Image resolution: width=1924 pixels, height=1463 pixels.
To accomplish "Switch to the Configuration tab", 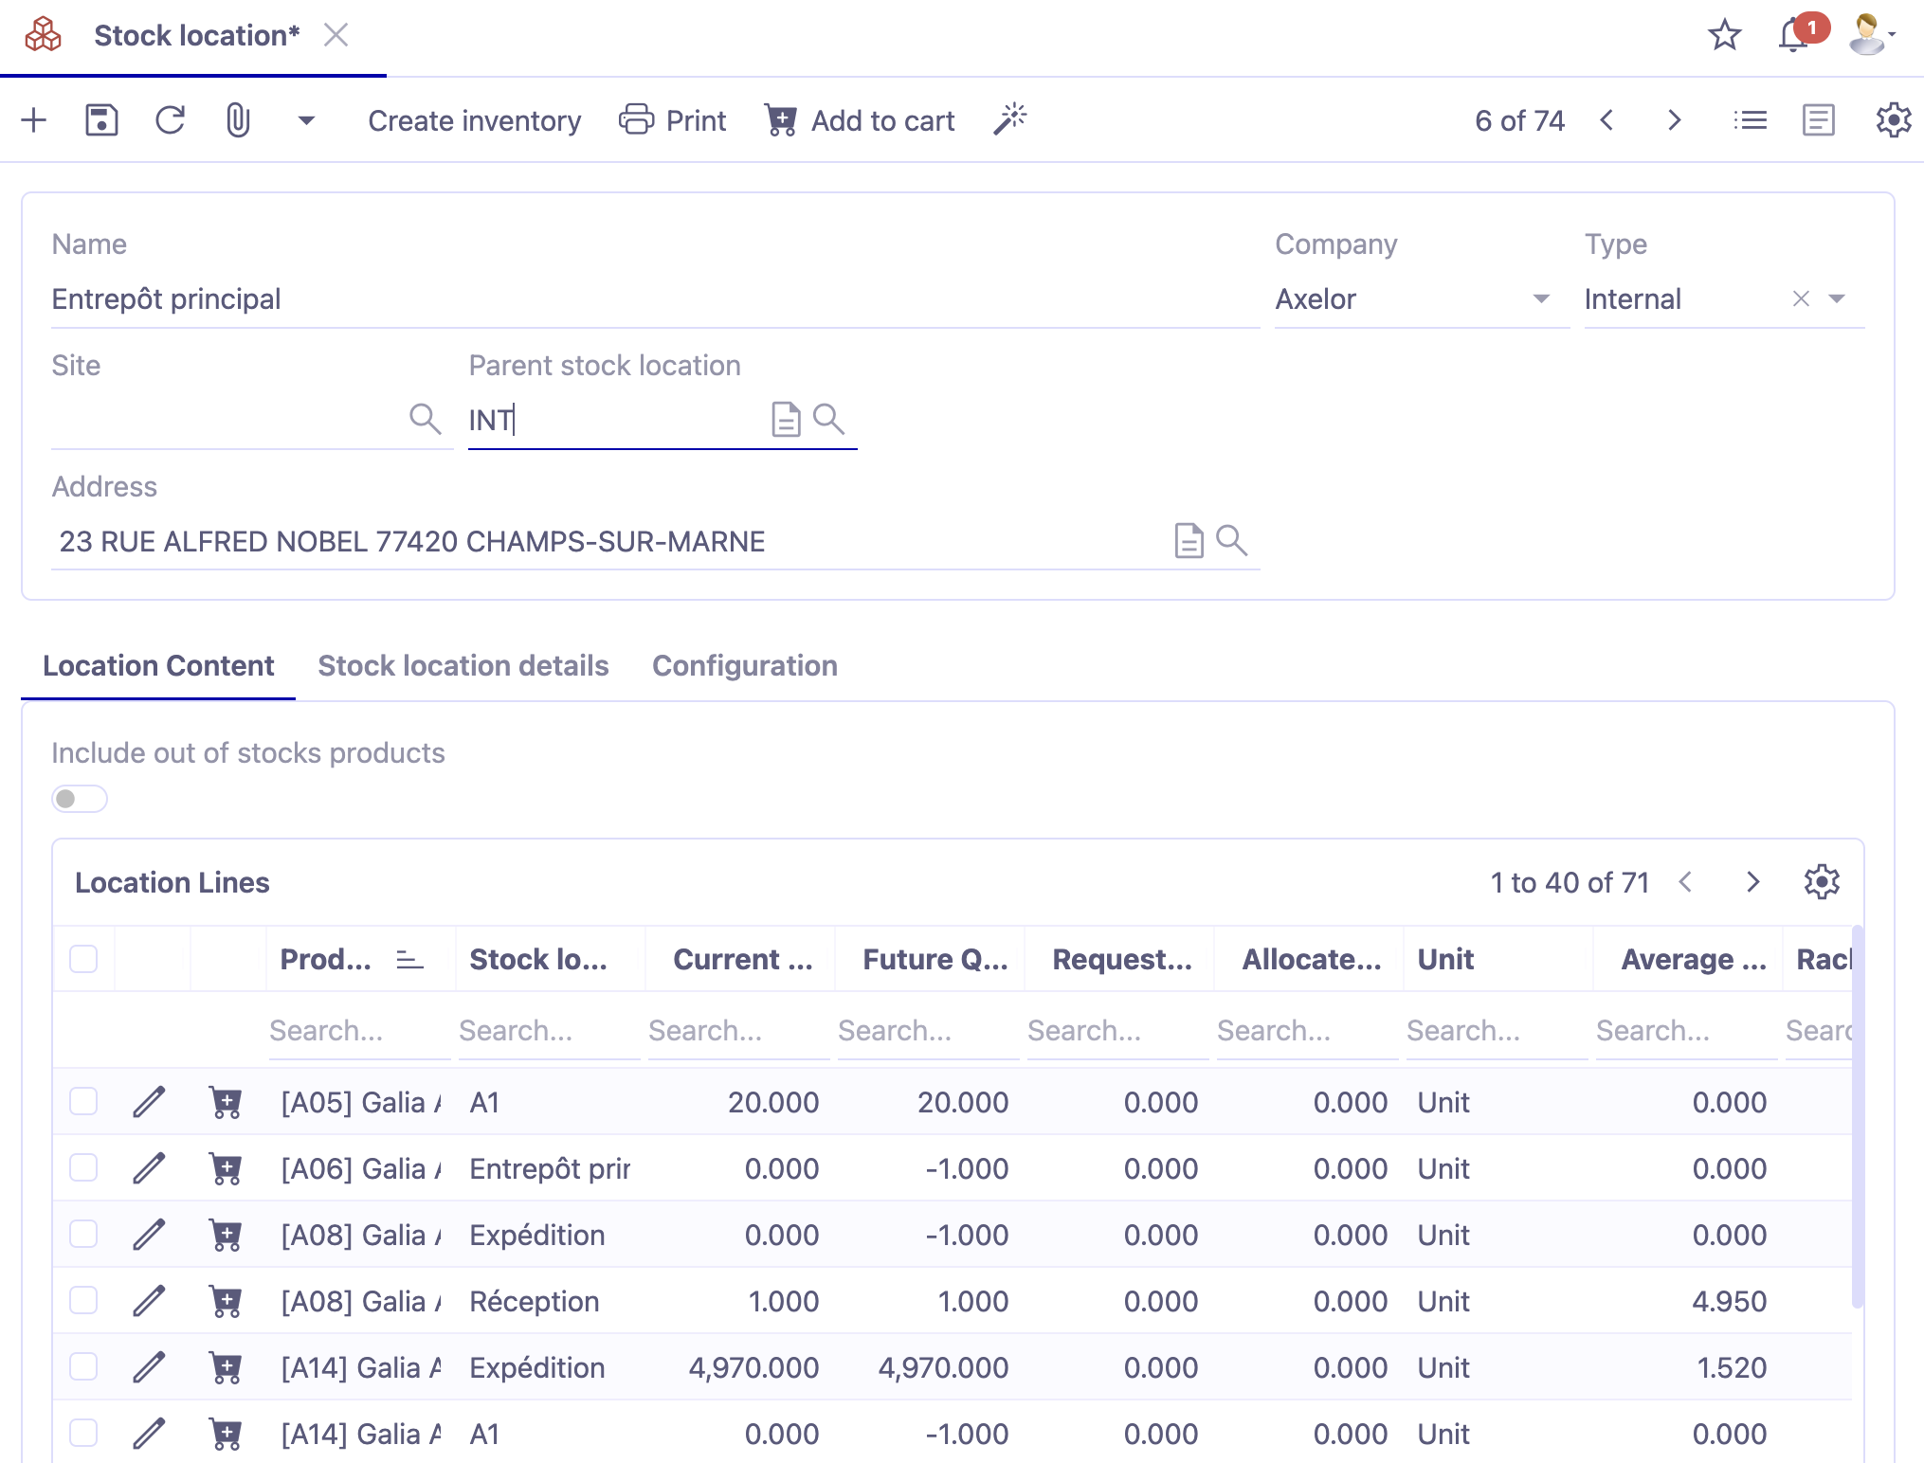I will point(745,665).
